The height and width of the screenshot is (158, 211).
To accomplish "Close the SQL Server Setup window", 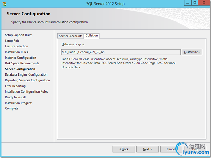I will 204,3.
